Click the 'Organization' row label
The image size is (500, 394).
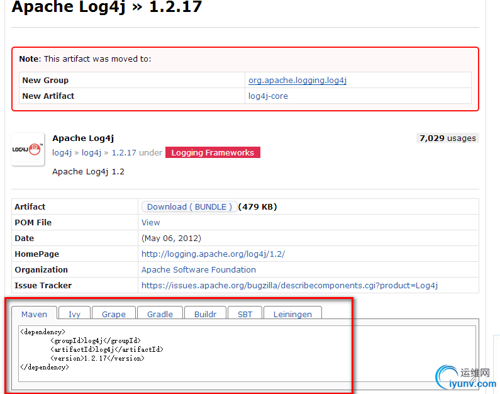tap(41, 270)
